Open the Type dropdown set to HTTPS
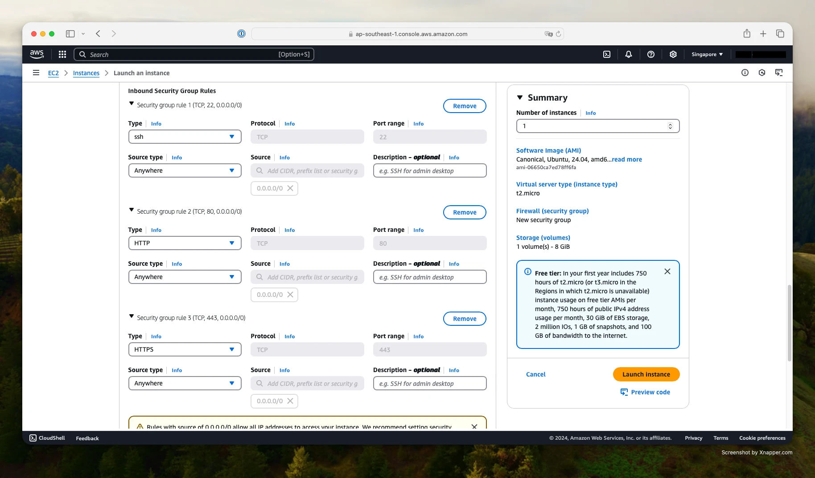This screenshot has height=478, width=815. coord(185,349)
